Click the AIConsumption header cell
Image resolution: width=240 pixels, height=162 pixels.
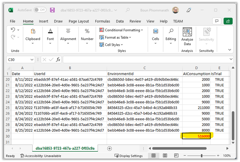pyautogui.click(x=196, y=74)
